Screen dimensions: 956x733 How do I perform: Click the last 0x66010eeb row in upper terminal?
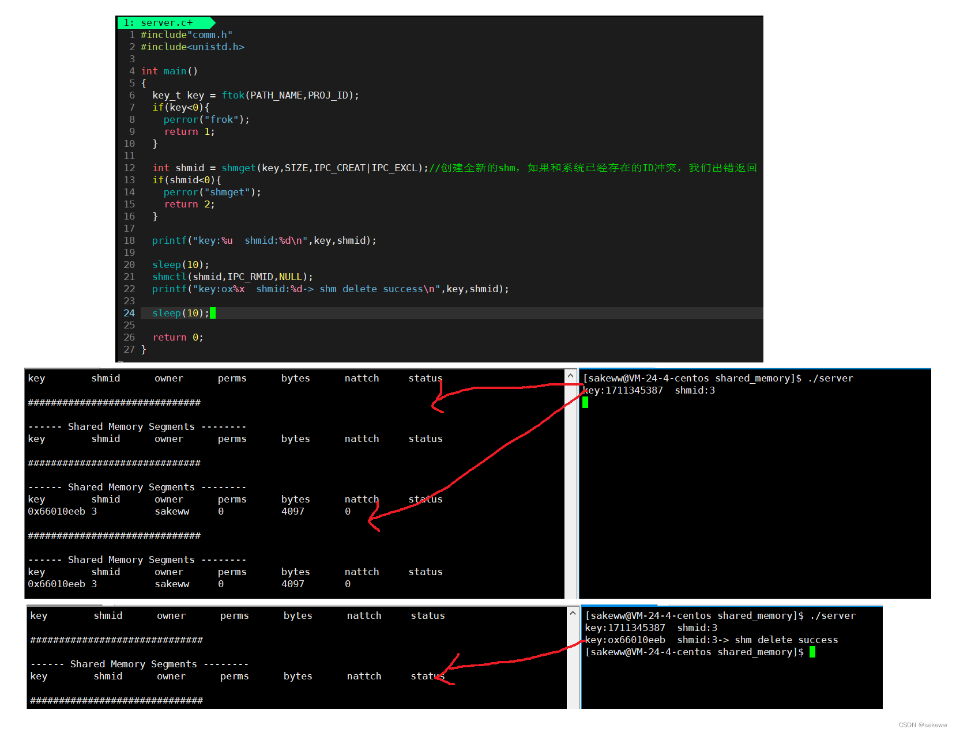tap(189, 584)
